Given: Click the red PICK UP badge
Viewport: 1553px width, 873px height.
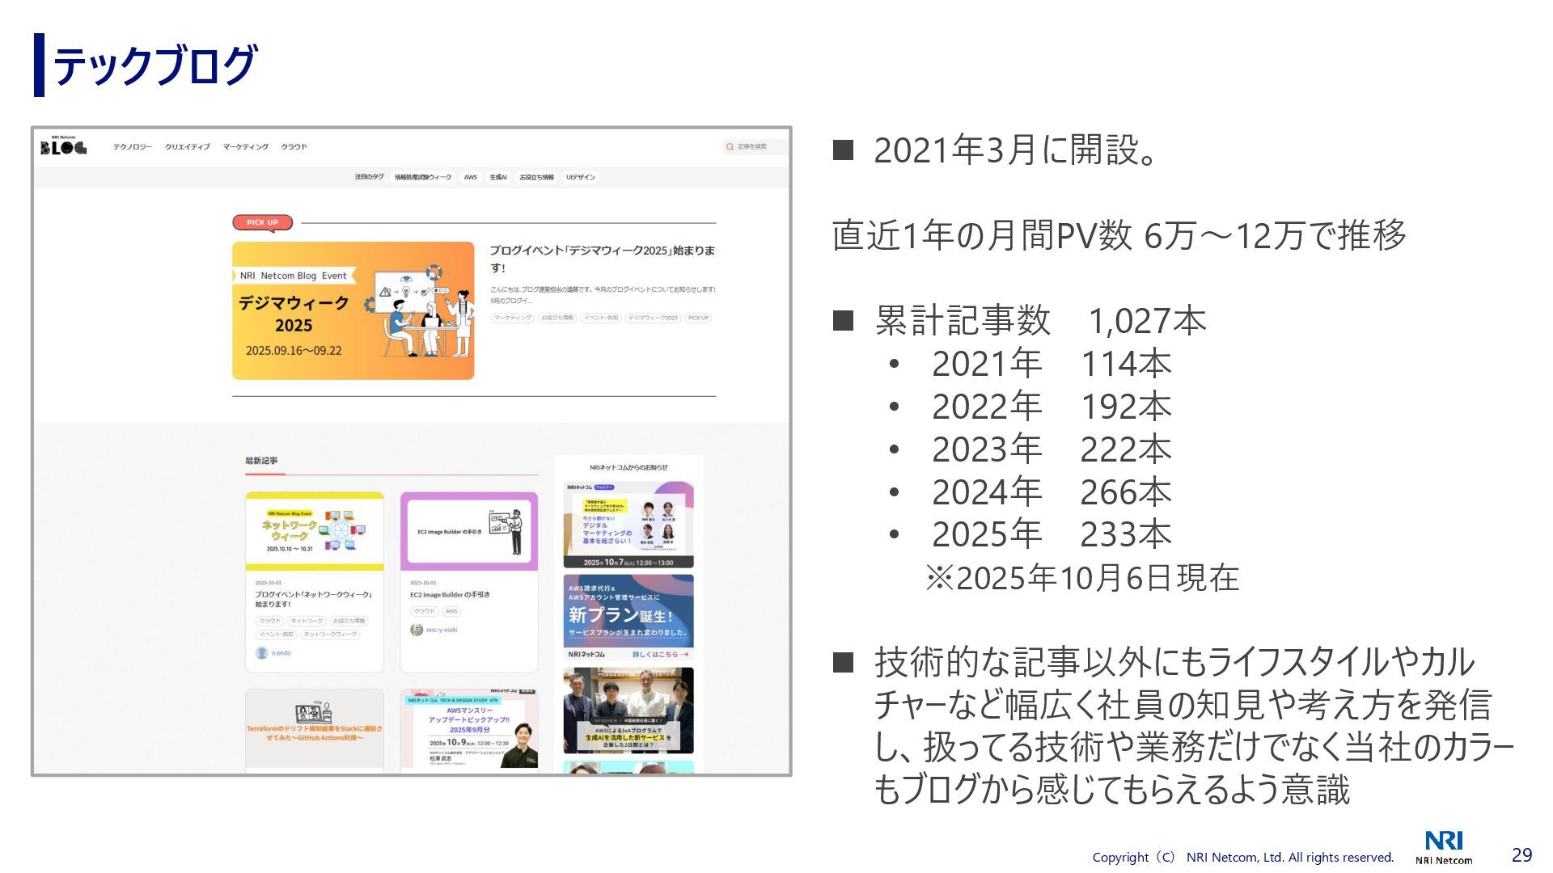Looking at the screenshot, I should [x=262, y=222].
